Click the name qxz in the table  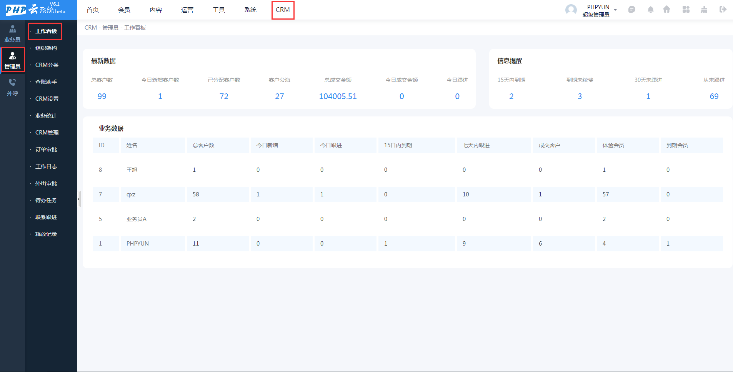(x=131, y=194)
